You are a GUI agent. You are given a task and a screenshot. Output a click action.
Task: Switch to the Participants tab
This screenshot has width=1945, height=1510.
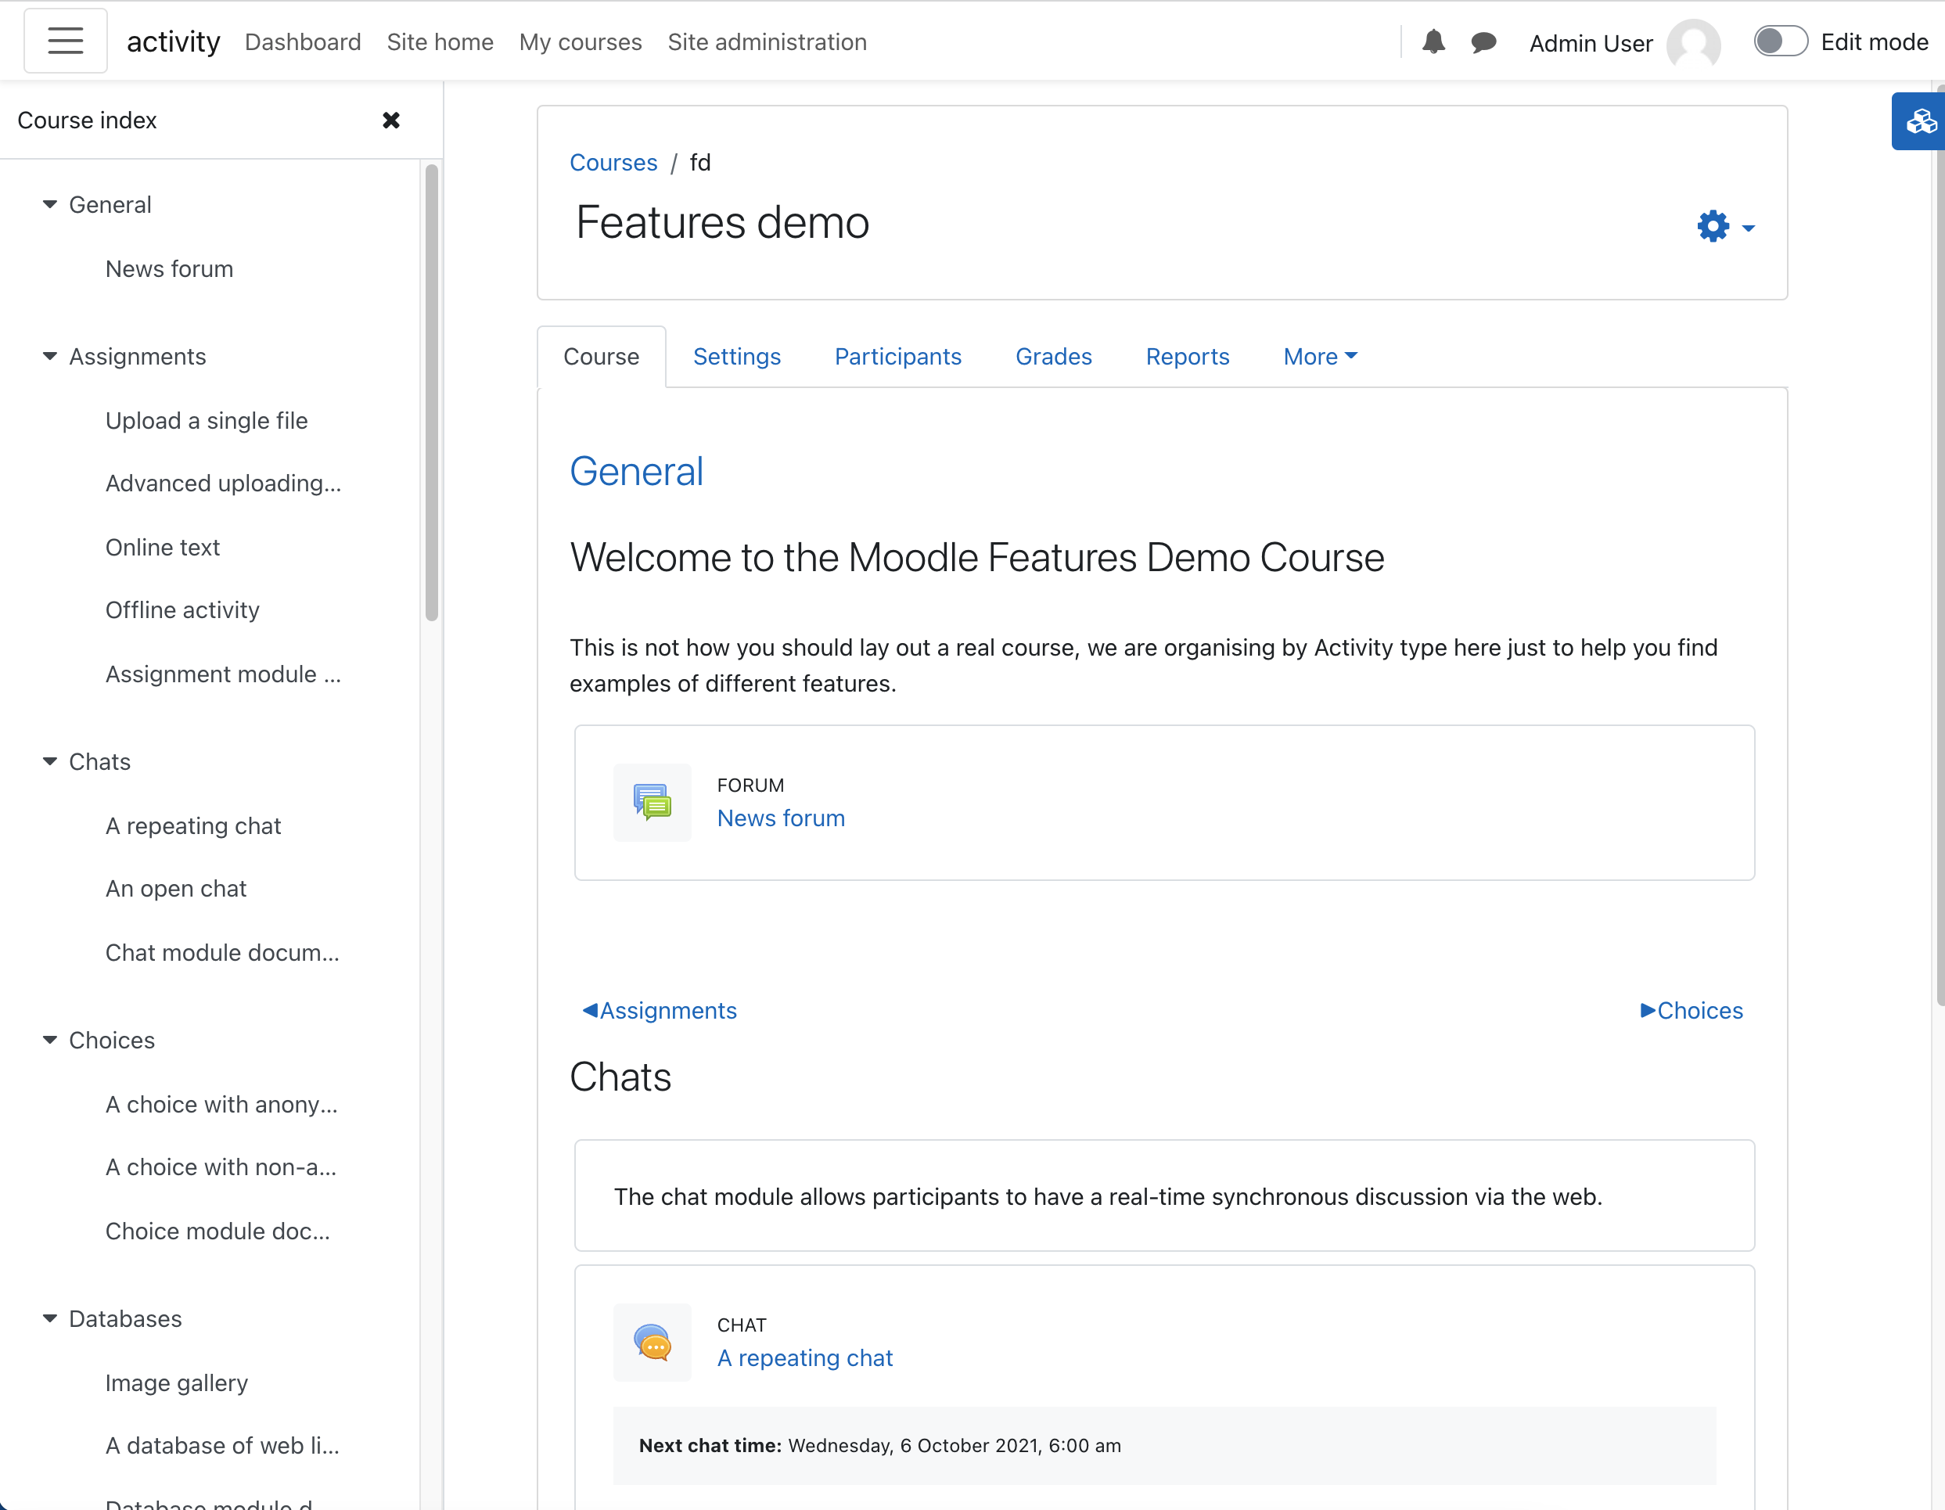pyautogui.click(x=897, y=356)
